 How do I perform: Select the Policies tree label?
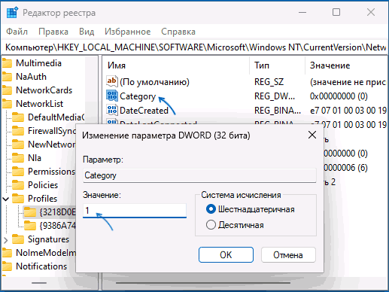(x=43, y=185)
